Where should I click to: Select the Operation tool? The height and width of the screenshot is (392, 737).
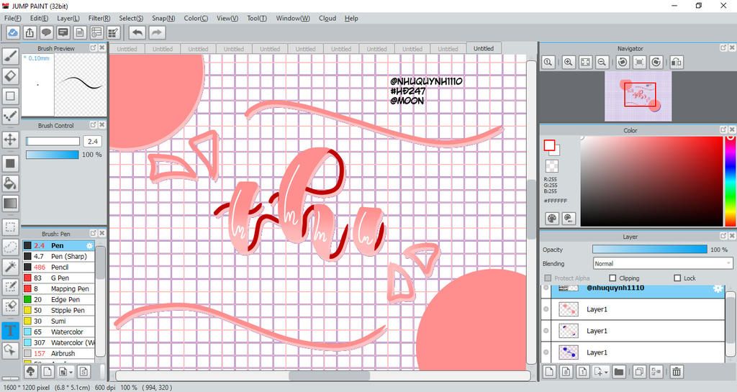pyautogui.click(x=10, y=350)
